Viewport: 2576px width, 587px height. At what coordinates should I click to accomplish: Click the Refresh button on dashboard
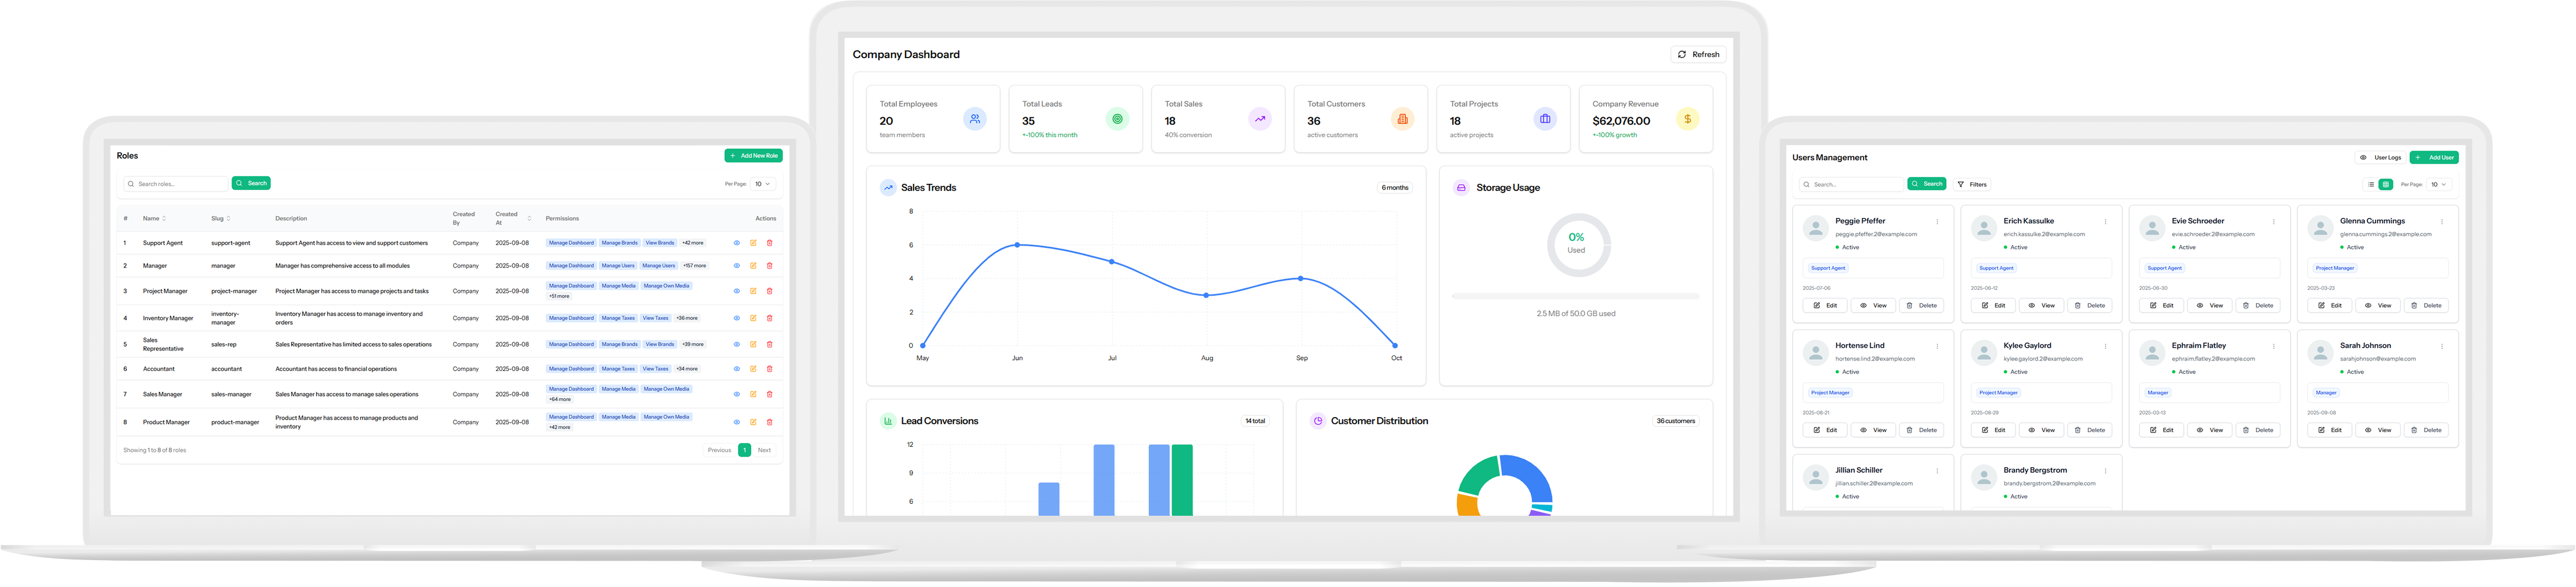(x=1698, y=55)
